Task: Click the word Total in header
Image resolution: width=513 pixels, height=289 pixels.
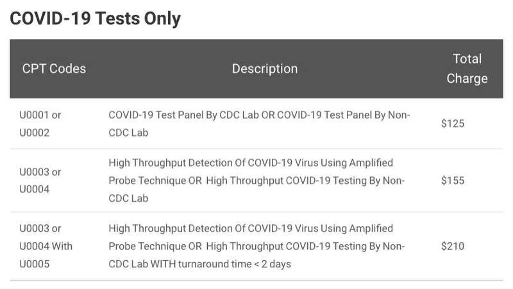Action: tap(467, 59)
